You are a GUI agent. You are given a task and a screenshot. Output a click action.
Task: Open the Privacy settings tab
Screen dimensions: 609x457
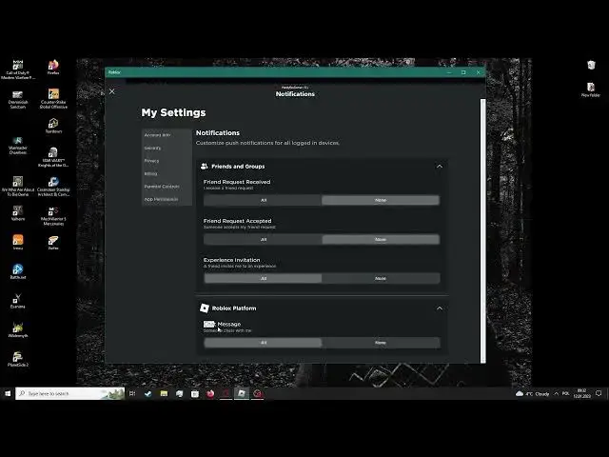point(167,161)
